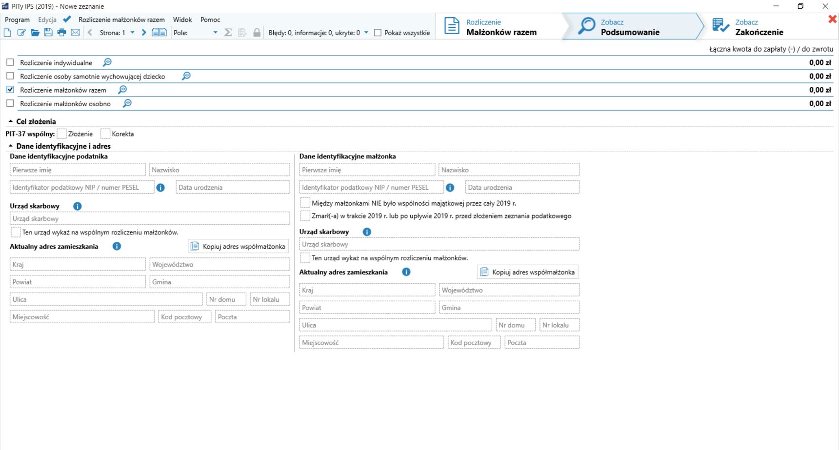Screen dimensions: 839x450
Task: Click taxpayer Pierwsze imię field
Action: pos(78,170)
